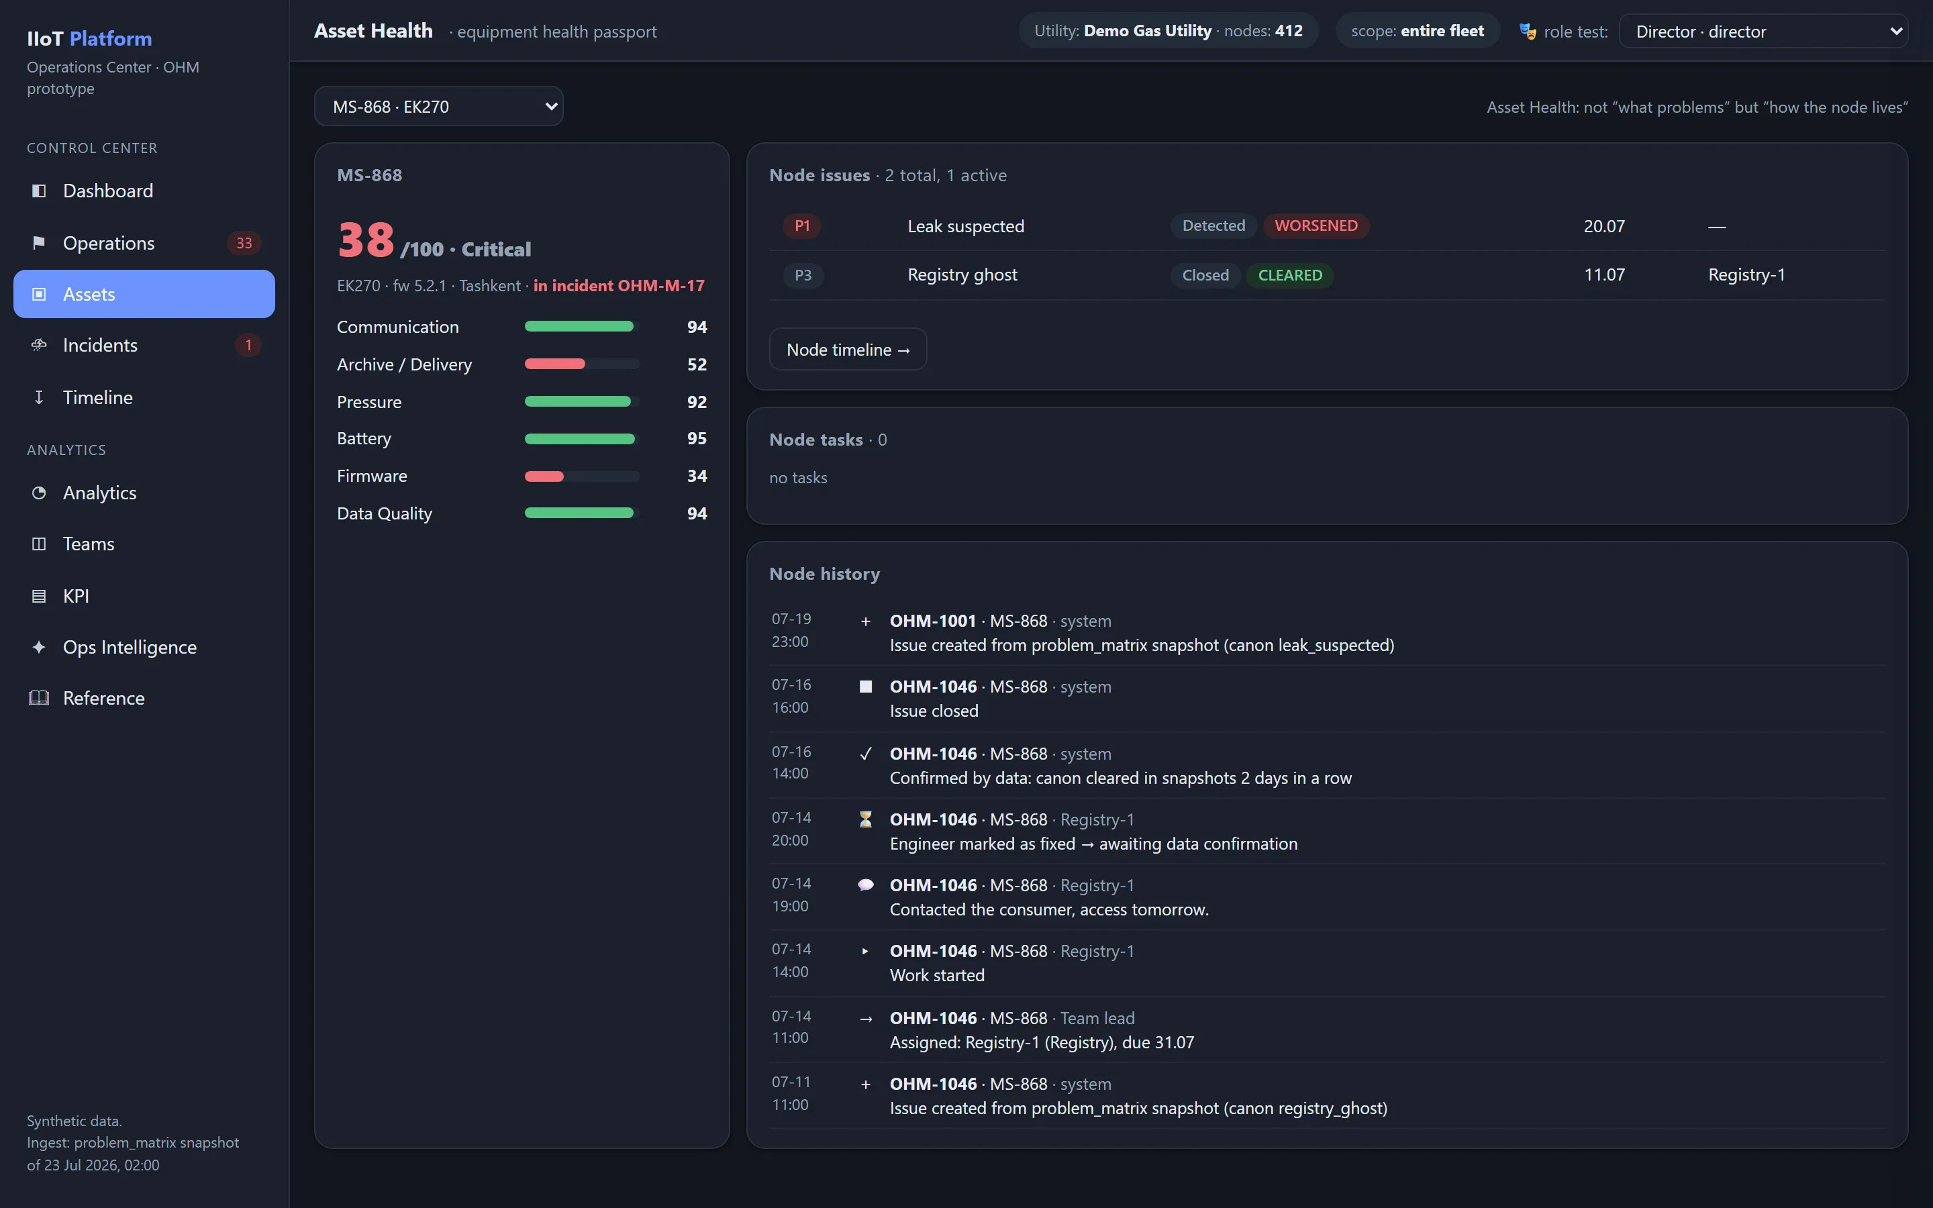Click the 38 critical health score
This screenshot has height=1208, width=1933.
(x=366, y=239)
